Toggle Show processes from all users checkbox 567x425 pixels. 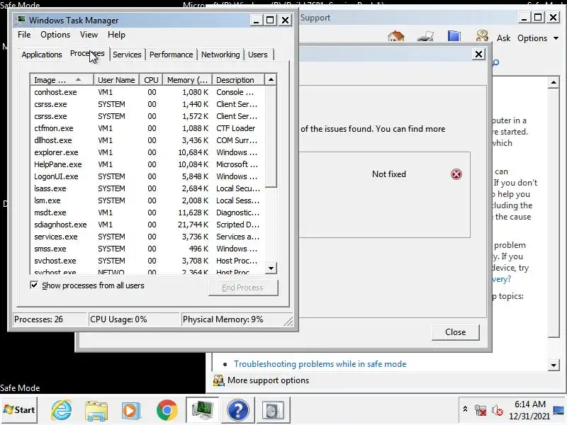tap(34, 285)
